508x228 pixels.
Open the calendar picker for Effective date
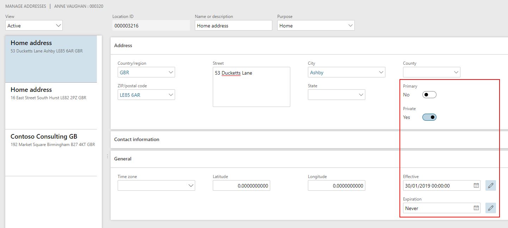(x=476, y=185)
